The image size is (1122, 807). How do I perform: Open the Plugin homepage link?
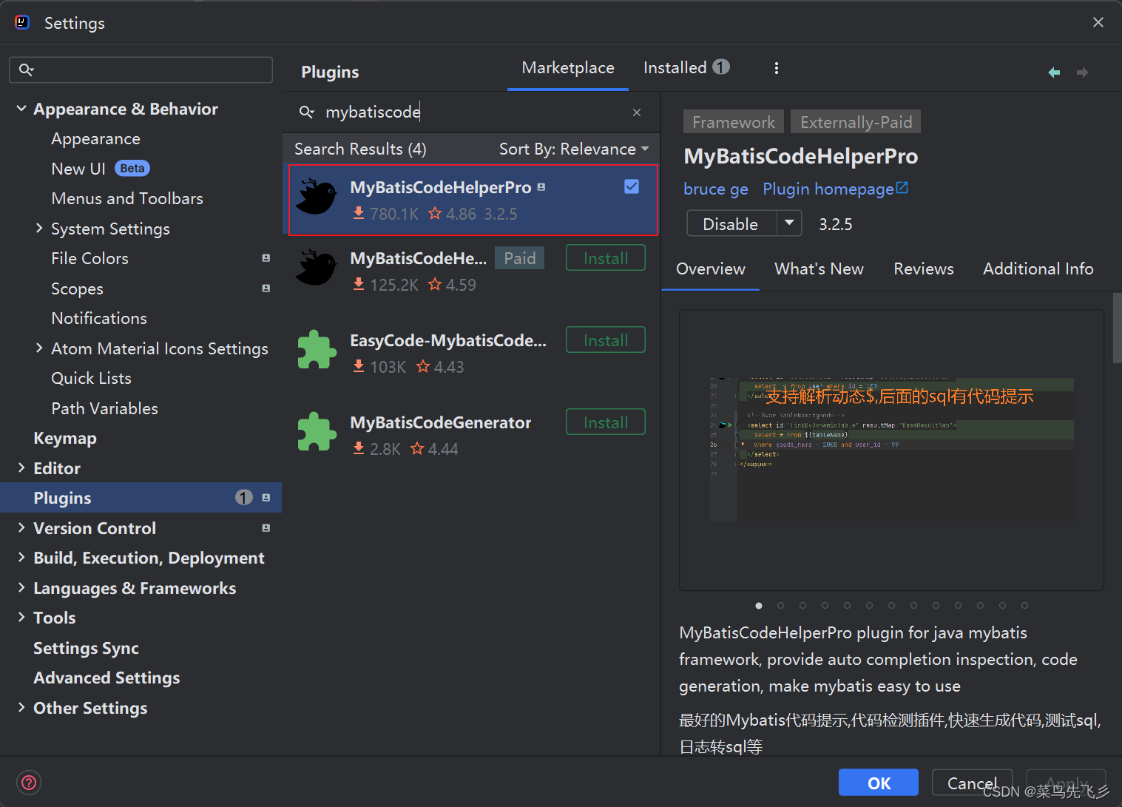coord(828,189)
